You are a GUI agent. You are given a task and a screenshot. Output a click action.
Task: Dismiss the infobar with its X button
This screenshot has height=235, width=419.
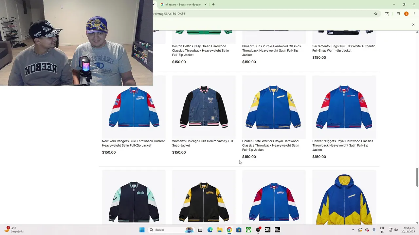(x=413, y=24)
